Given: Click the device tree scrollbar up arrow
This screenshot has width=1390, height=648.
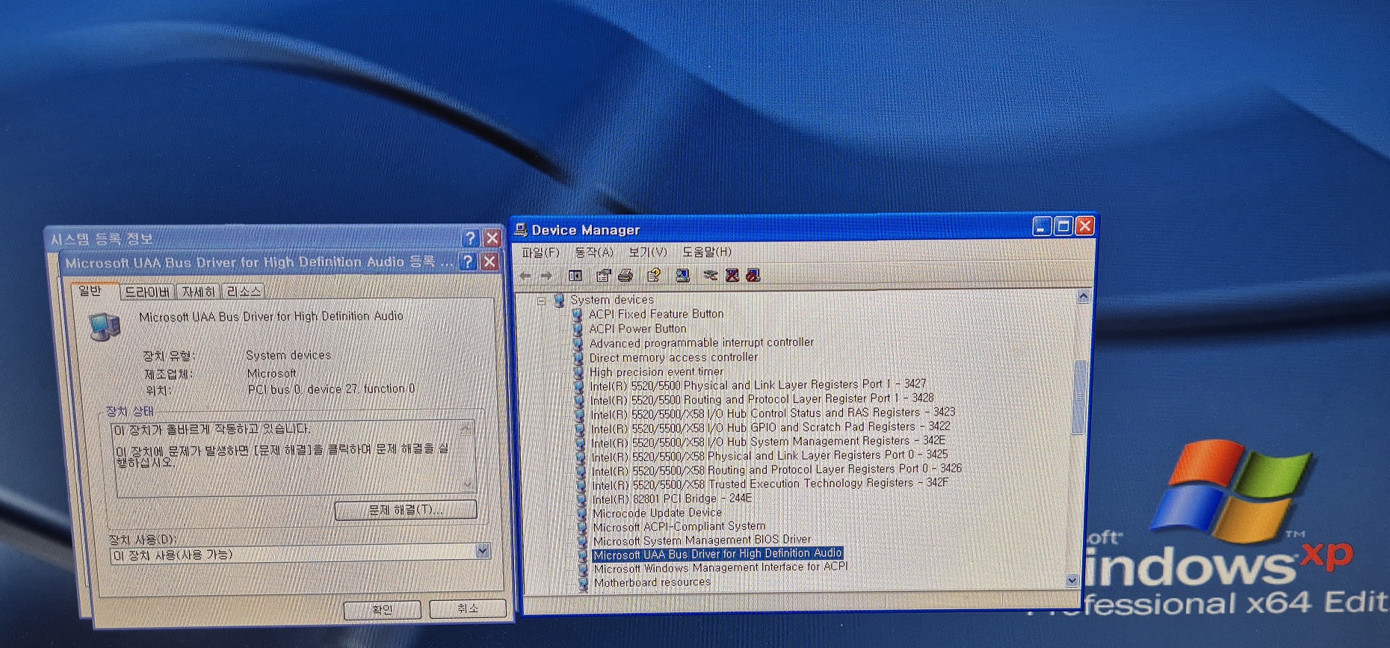Looking at the screenshot, I should click(1084, 297).
